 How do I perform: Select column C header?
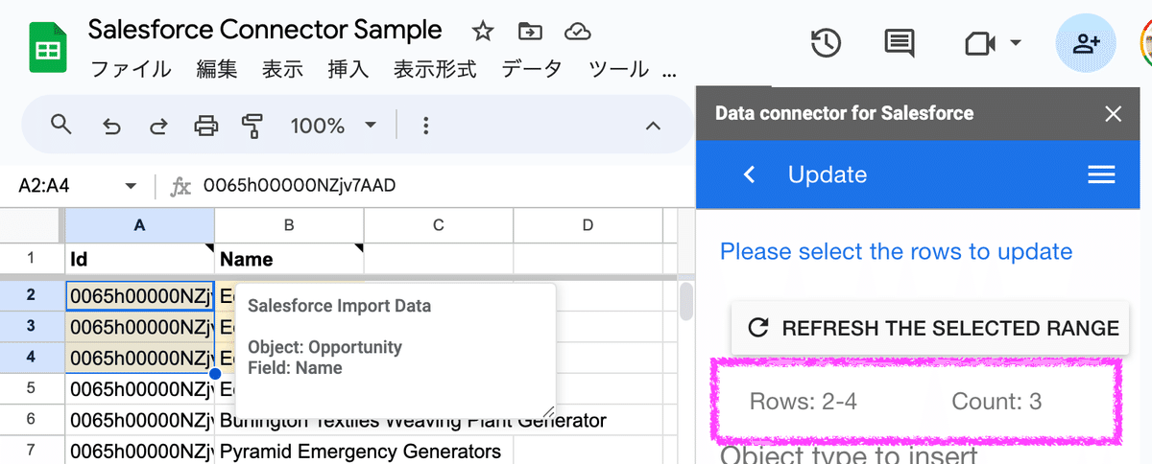439,225
